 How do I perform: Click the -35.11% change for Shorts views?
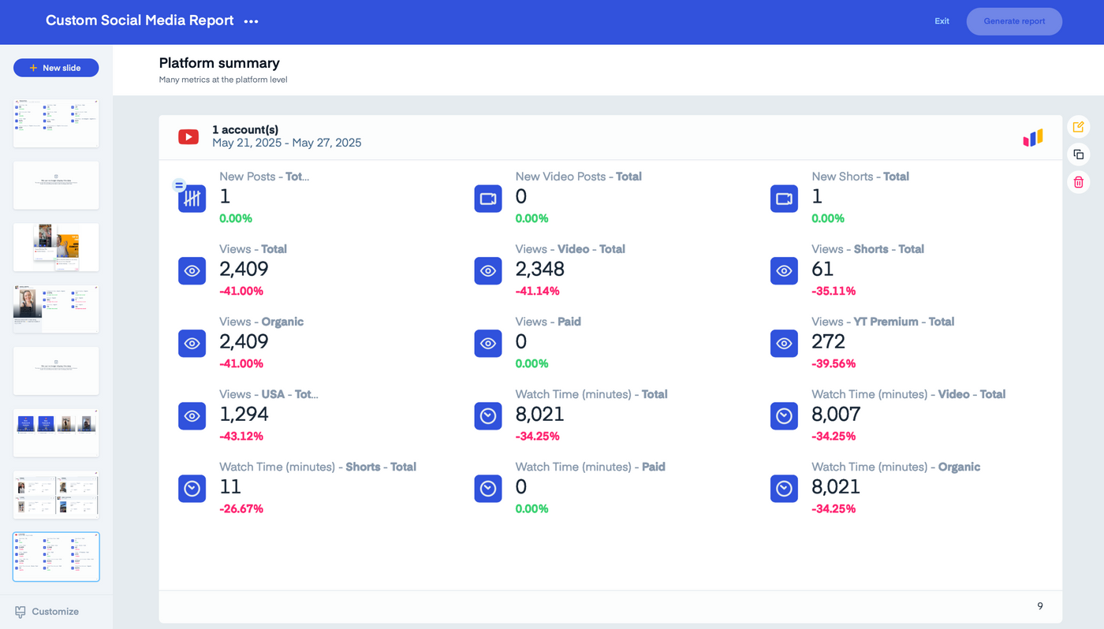click(x=834, y=292)
